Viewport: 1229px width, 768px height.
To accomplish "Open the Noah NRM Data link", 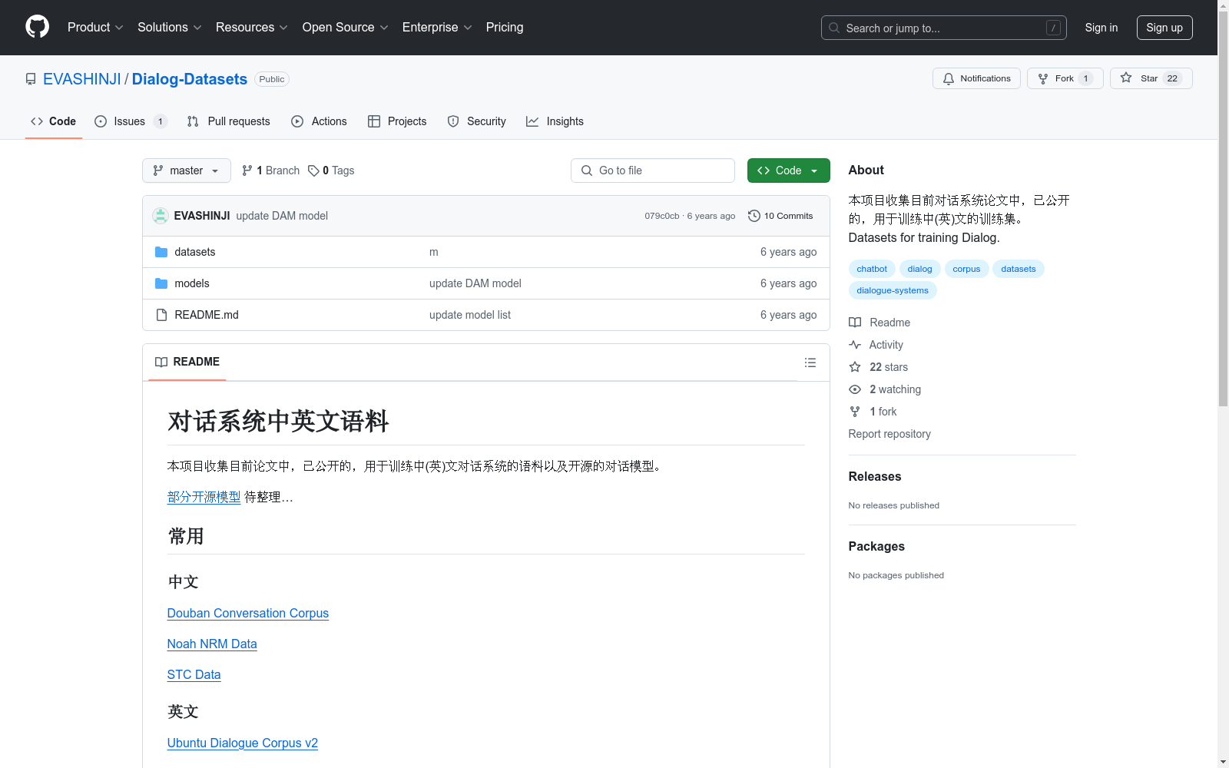I will 212,644.
